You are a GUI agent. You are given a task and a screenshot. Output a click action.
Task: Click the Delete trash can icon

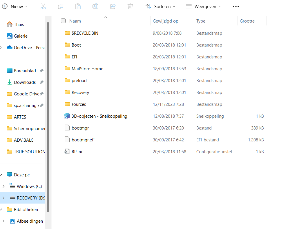point(130,6)
